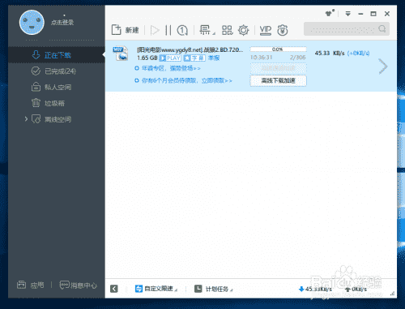Image resolution: width=405 pixels, height=309 pixels.
Task: Click the upload speed 0KB/s status indicator
Action: tap(356, 290)
